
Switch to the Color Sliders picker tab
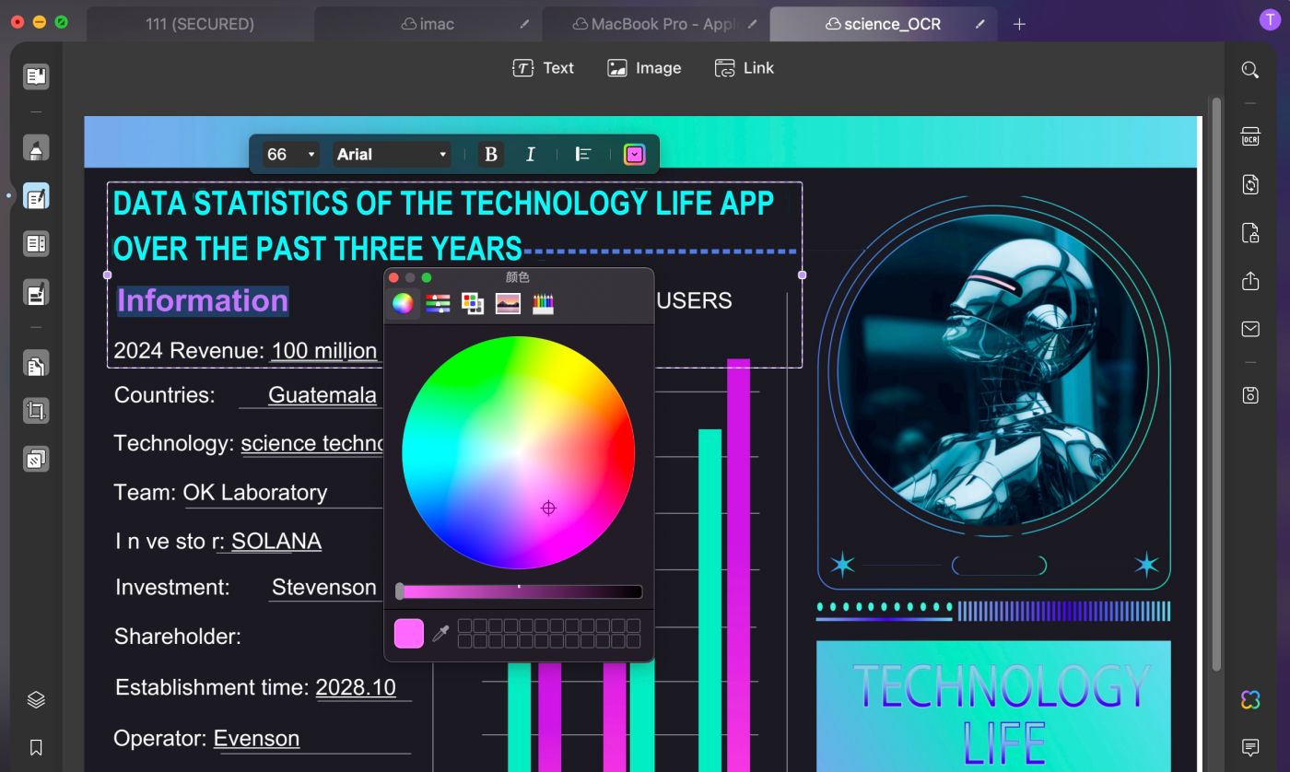pyautogui.click(x=438, y=303)
